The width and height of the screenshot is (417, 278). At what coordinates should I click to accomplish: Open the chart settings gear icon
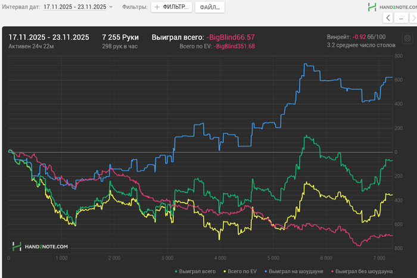click(x=407, y=38)
